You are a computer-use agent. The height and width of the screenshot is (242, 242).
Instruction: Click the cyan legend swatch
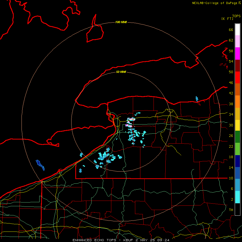237,197
